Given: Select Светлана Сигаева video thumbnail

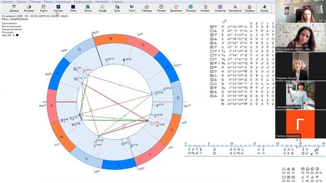Looking at the screenshot, I should [301, 95].
